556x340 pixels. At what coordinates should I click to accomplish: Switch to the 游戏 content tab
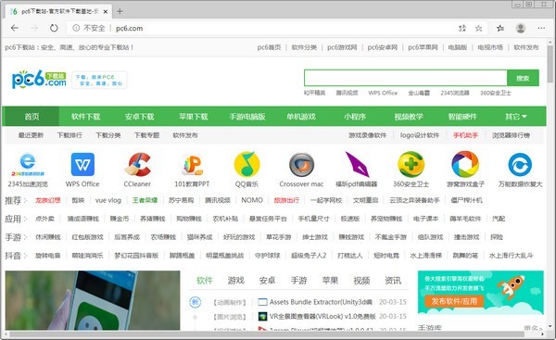(x=235, y=281)
